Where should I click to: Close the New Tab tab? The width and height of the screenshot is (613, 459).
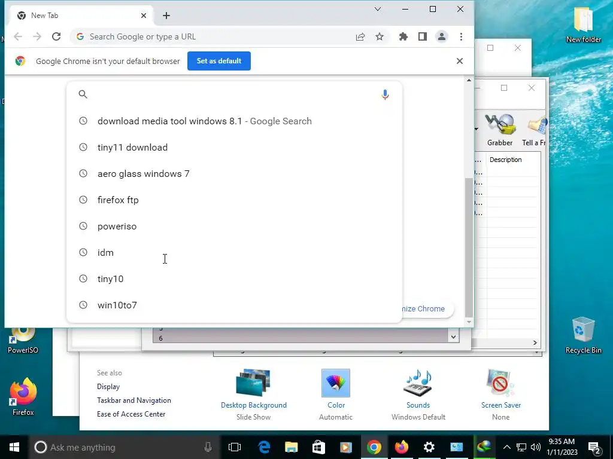pyautogui.click(x=144, y=16)
